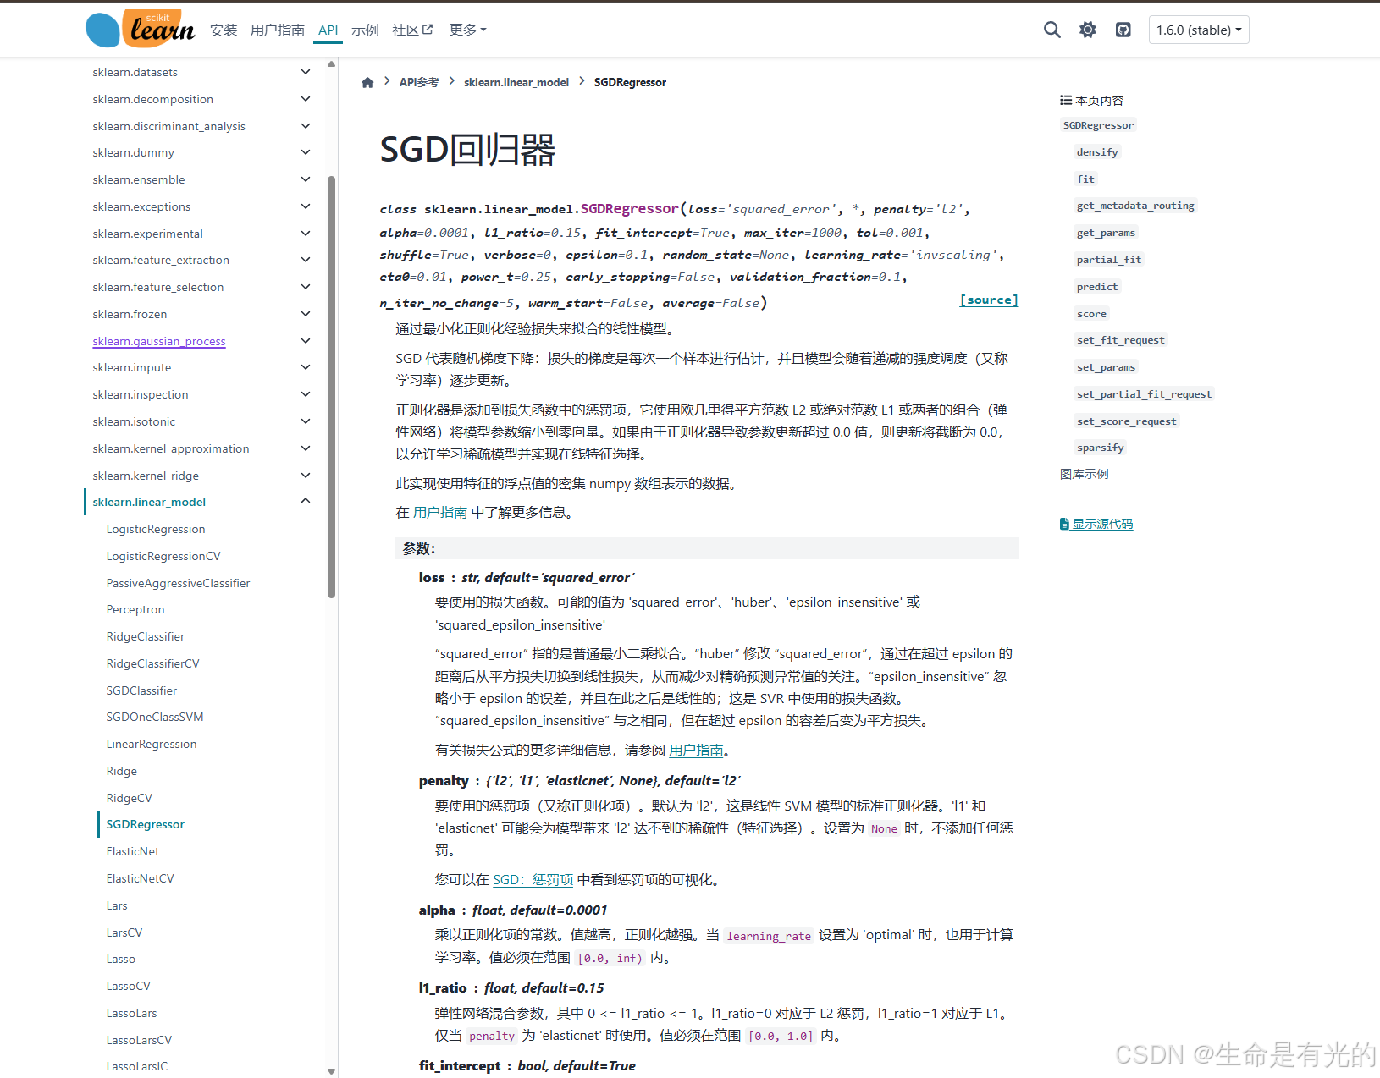Jump to set_score_request in contents

click(1126, 421)
